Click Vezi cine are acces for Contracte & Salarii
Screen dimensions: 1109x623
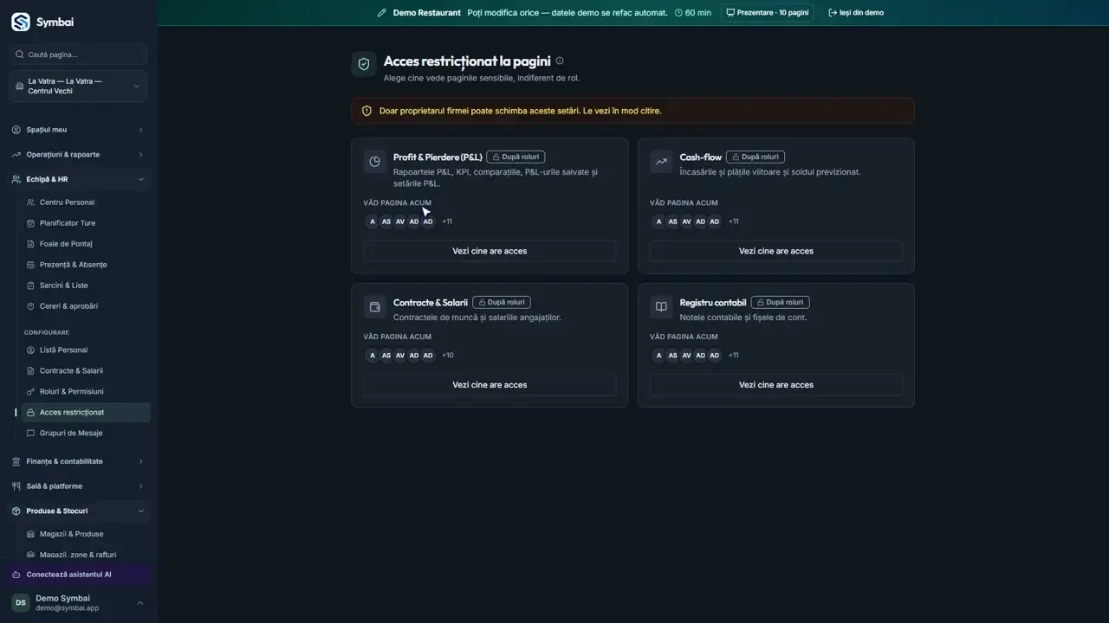tap(490, 385)
